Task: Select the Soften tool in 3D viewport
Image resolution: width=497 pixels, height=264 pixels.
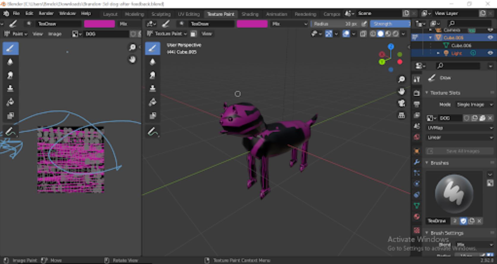Action: coord(153,62)
